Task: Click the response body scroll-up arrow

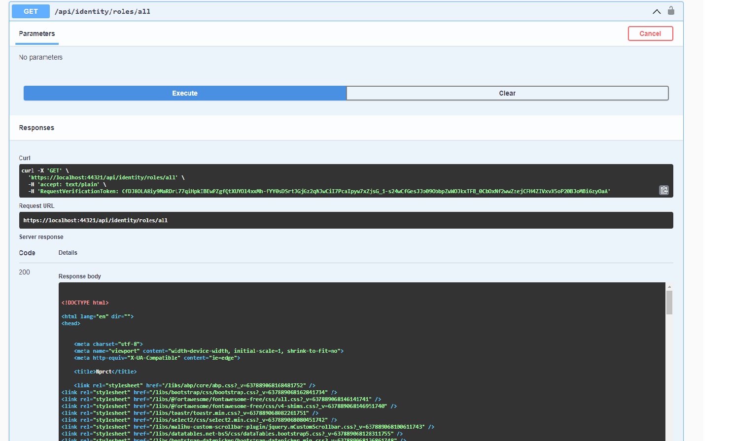Action: (x=669, y=286)
